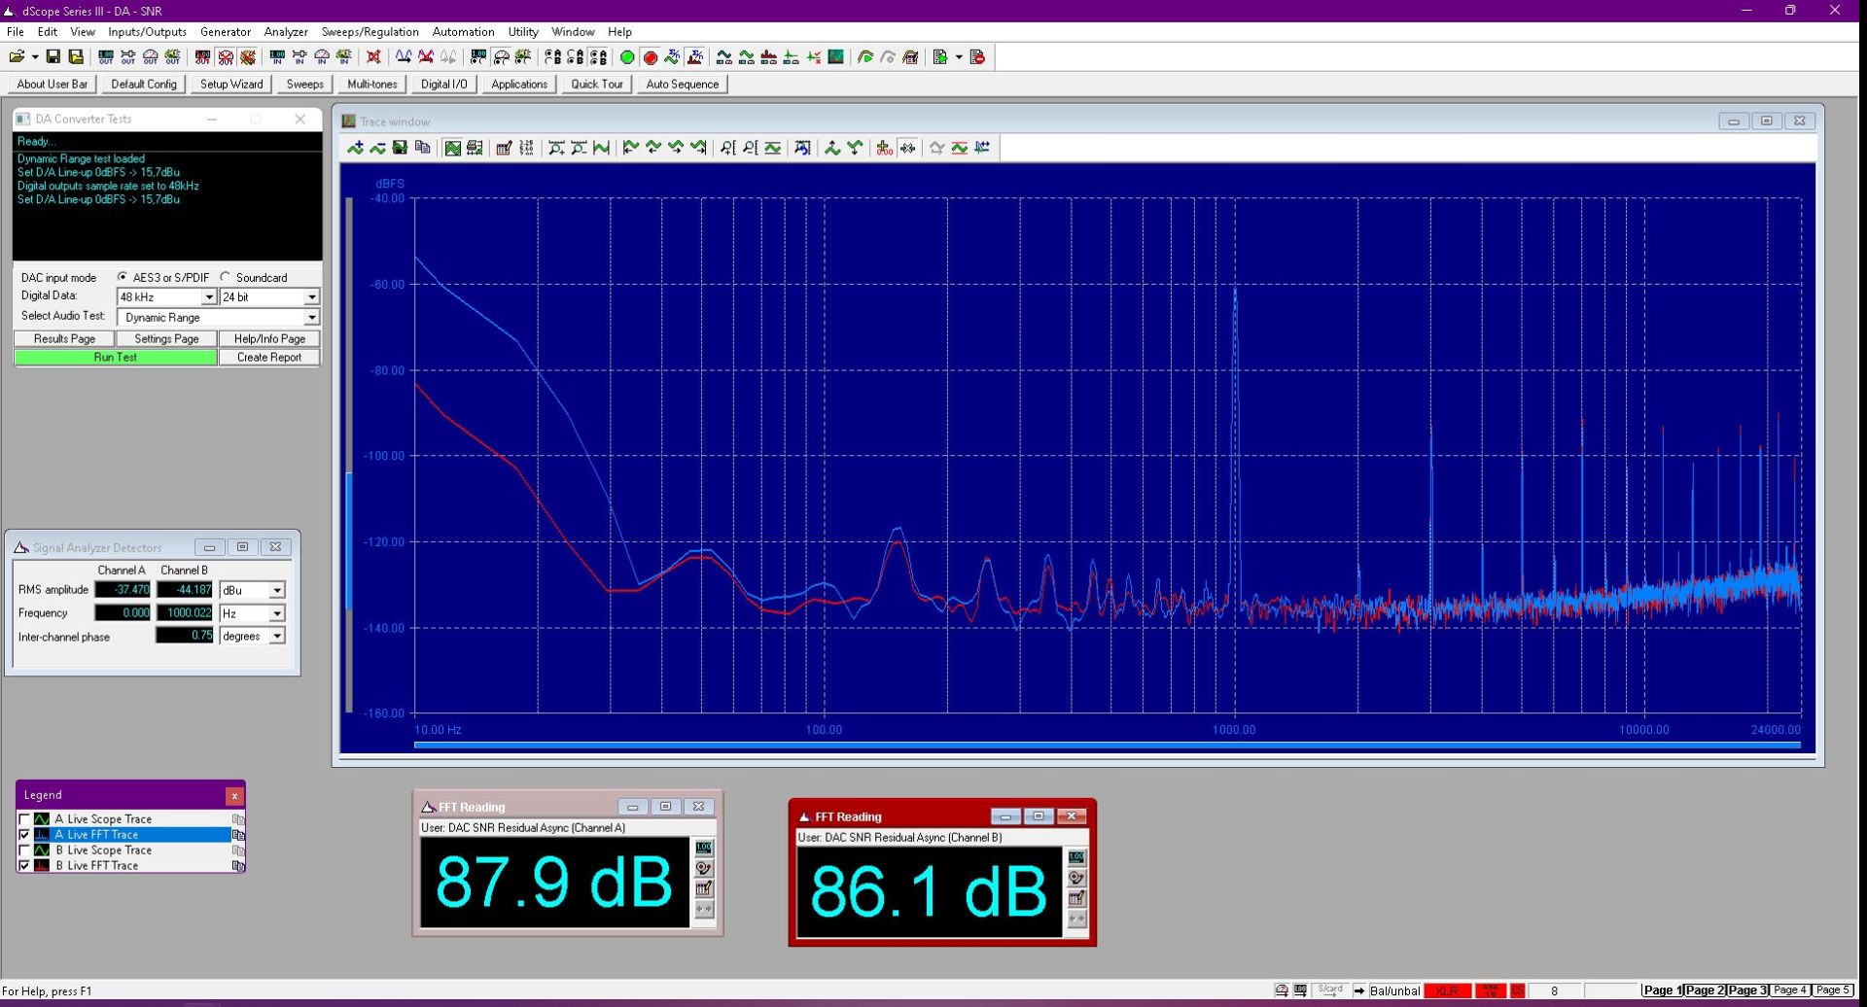The height and width of the screenshot is (1007, 1867).
Task: Click the Setup Wizard user bar button
Action: pos(231,85)
